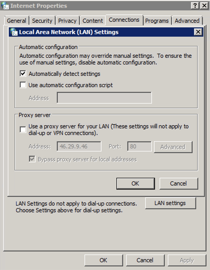Click the Help question mark icon
Screen dimensions: 210x270
[x=194, y=5]
